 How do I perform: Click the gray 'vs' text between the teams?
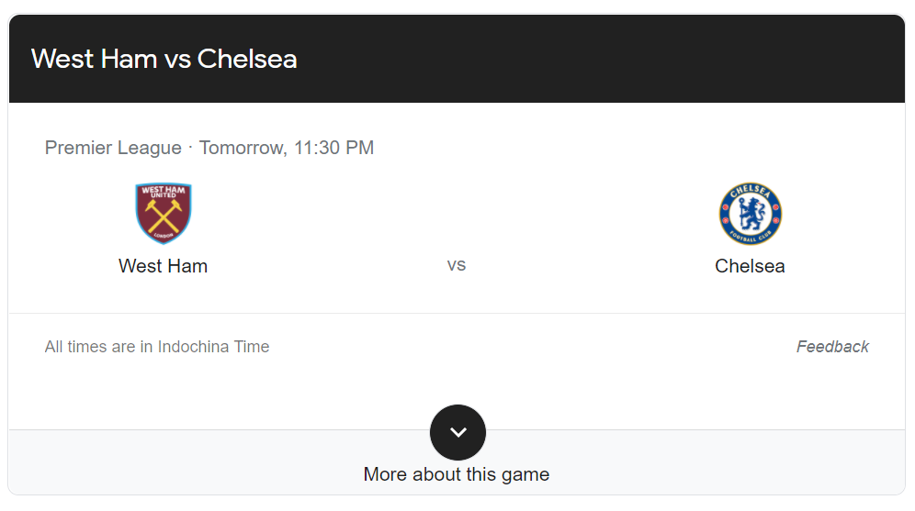[457, 266]
